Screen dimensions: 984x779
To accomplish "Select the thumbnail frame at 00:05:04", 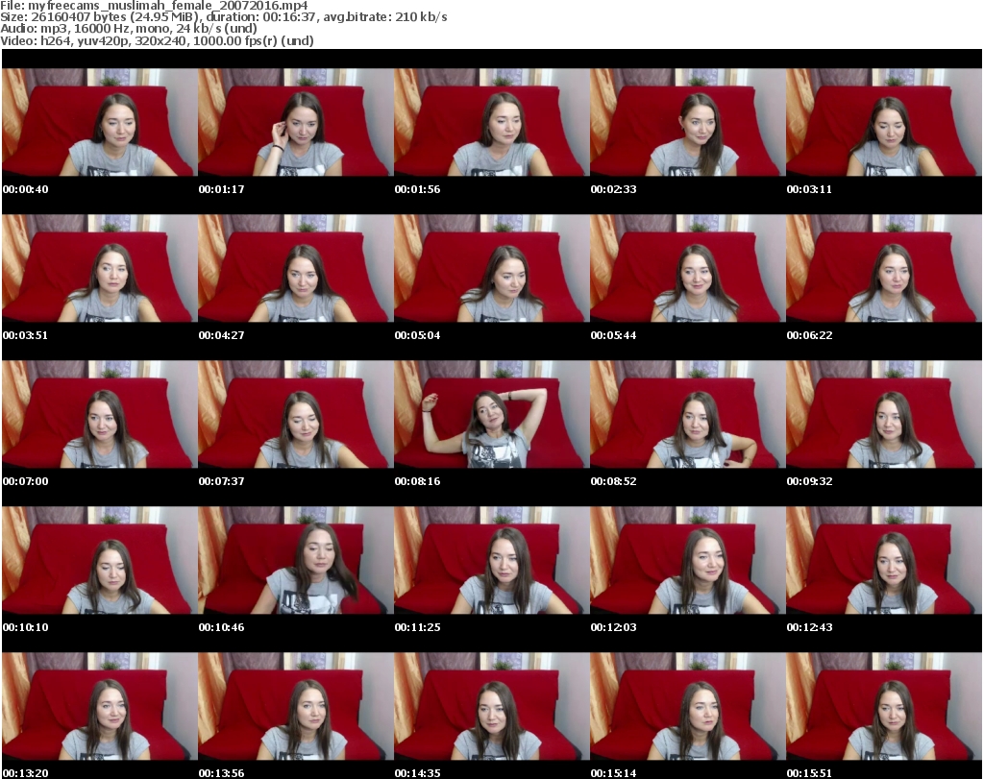I will point(491,268).
